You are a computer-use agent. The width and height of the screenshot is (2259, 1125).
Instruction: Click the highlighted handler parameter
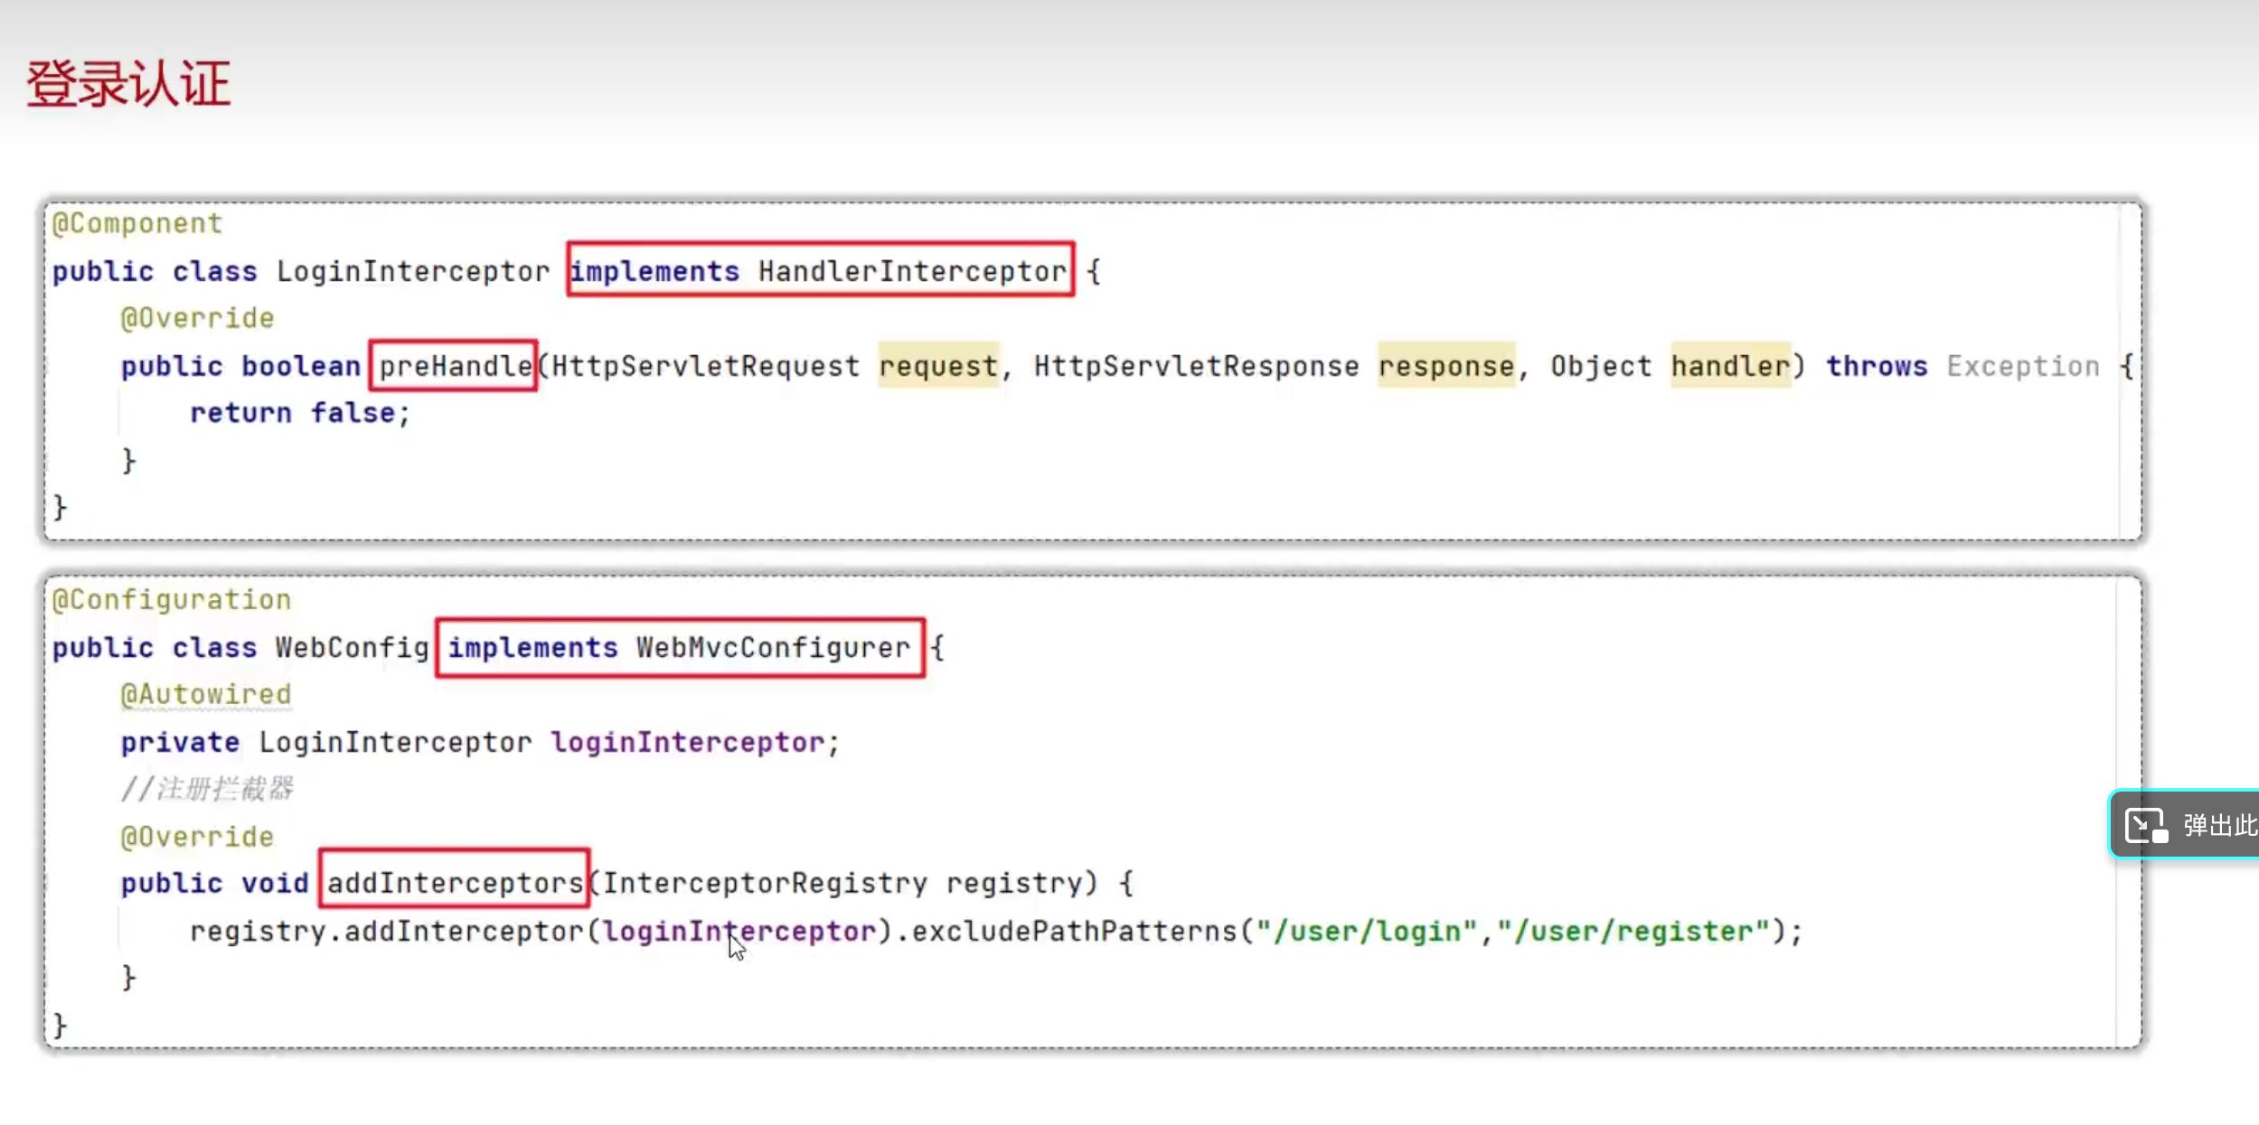(1729, 366)
